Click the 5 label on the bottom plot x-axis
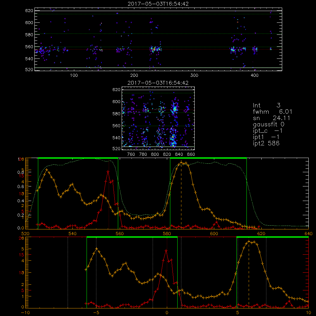The height and width of the screenshot is (316, 316). coord(238,313)
